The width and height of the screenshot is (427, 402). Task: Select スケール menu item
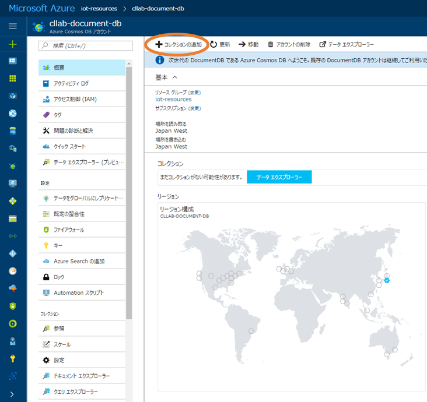pyautogui.click(x=82, y=344)
